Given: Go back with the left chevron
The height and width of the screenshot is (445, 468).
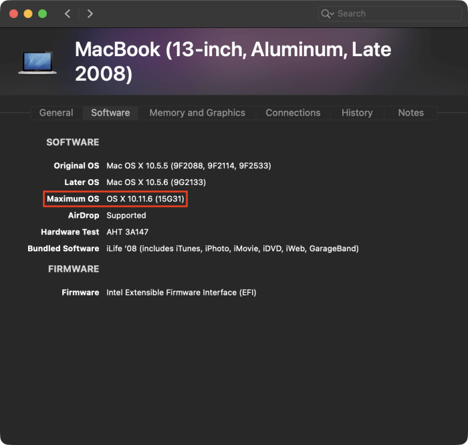Looking at the screenshot, I should (68, 14).
